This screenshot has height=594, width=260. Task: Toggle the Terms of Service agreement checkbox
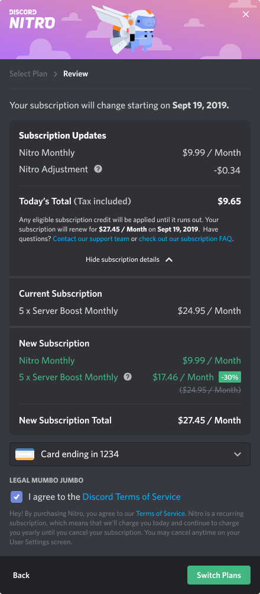pos(17,497)
